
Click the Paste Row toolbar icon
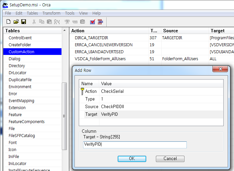[82, 22]
